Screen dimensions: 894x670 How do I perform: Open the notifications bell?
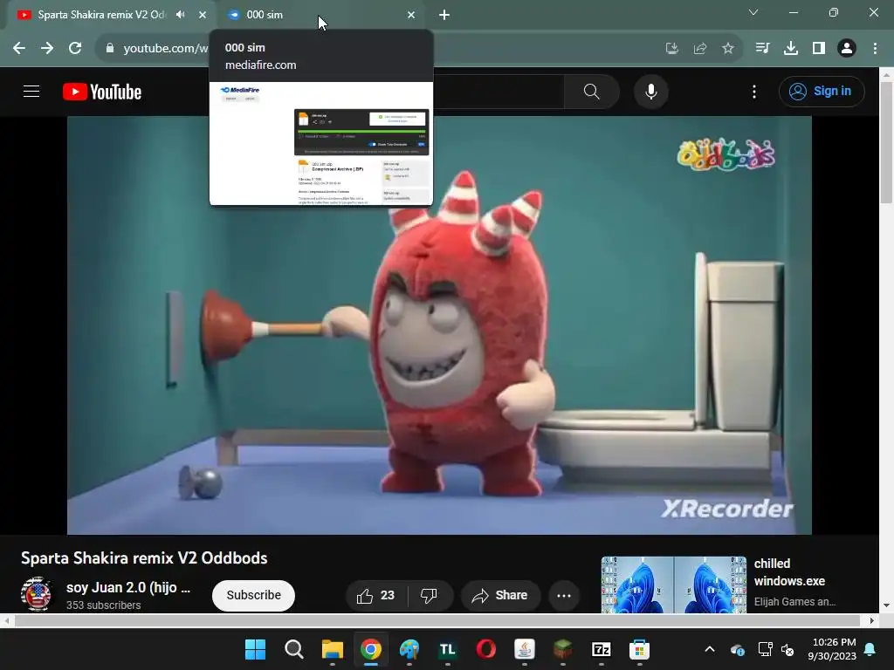pyautogui.click(x=870, y=649)
